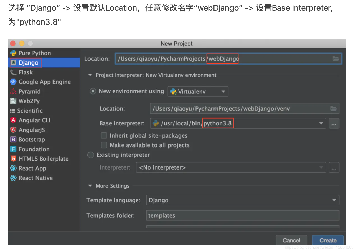Image resolution: width=356 pixels, height=252 pixels.
Task: Open the Virtualenv environment type dropdown
Action: point(198,91)
